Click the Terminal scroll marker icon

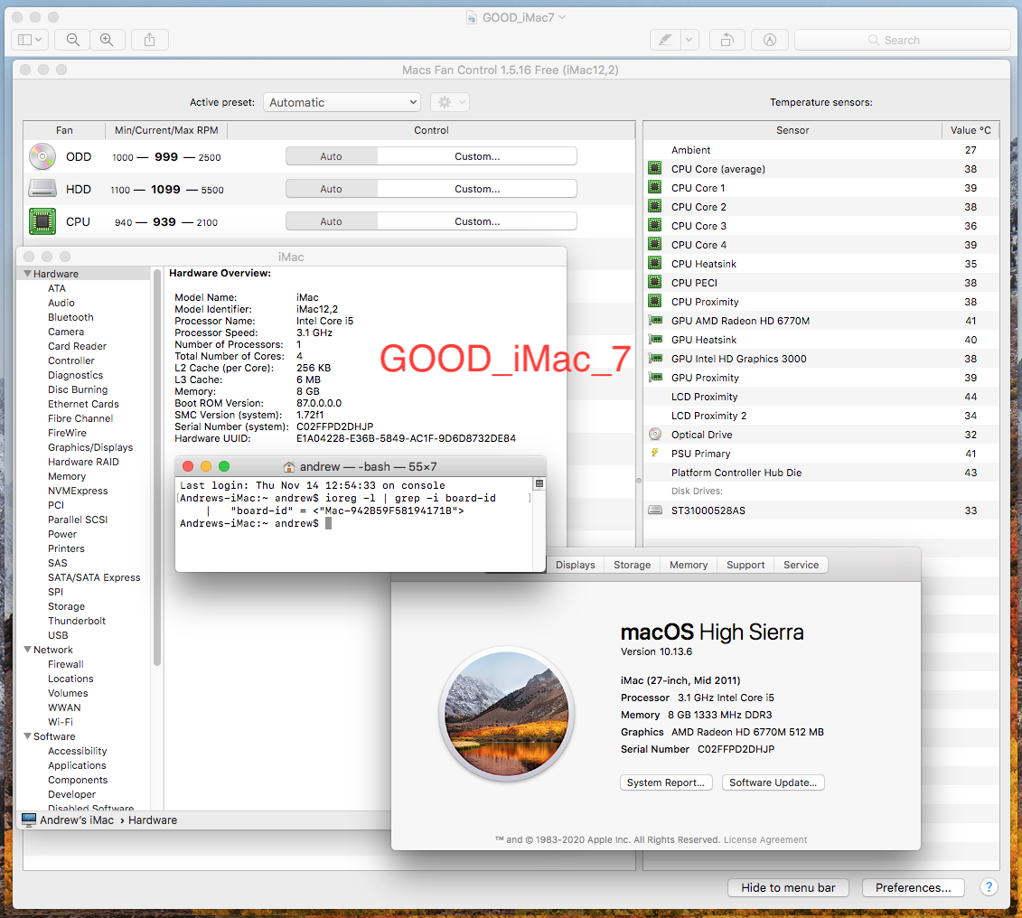tap(539, 483)
